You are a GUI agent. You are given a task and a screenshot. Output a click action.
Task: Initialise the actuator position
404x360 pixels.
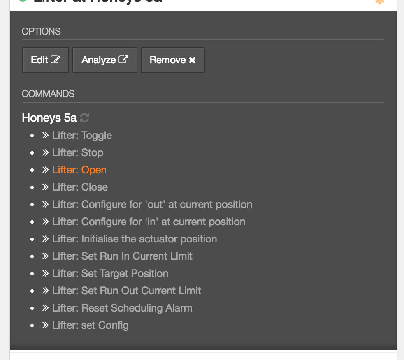(x=134, y=239)
